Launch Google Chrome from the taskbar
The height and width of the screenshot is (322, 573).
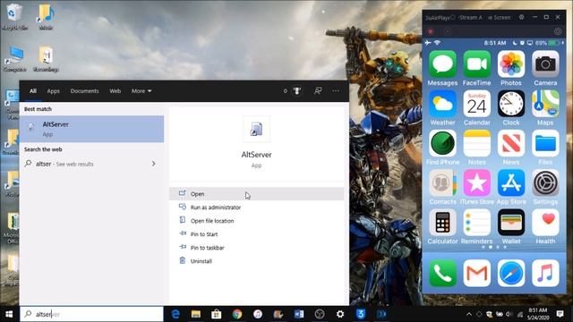pos(237,314)
